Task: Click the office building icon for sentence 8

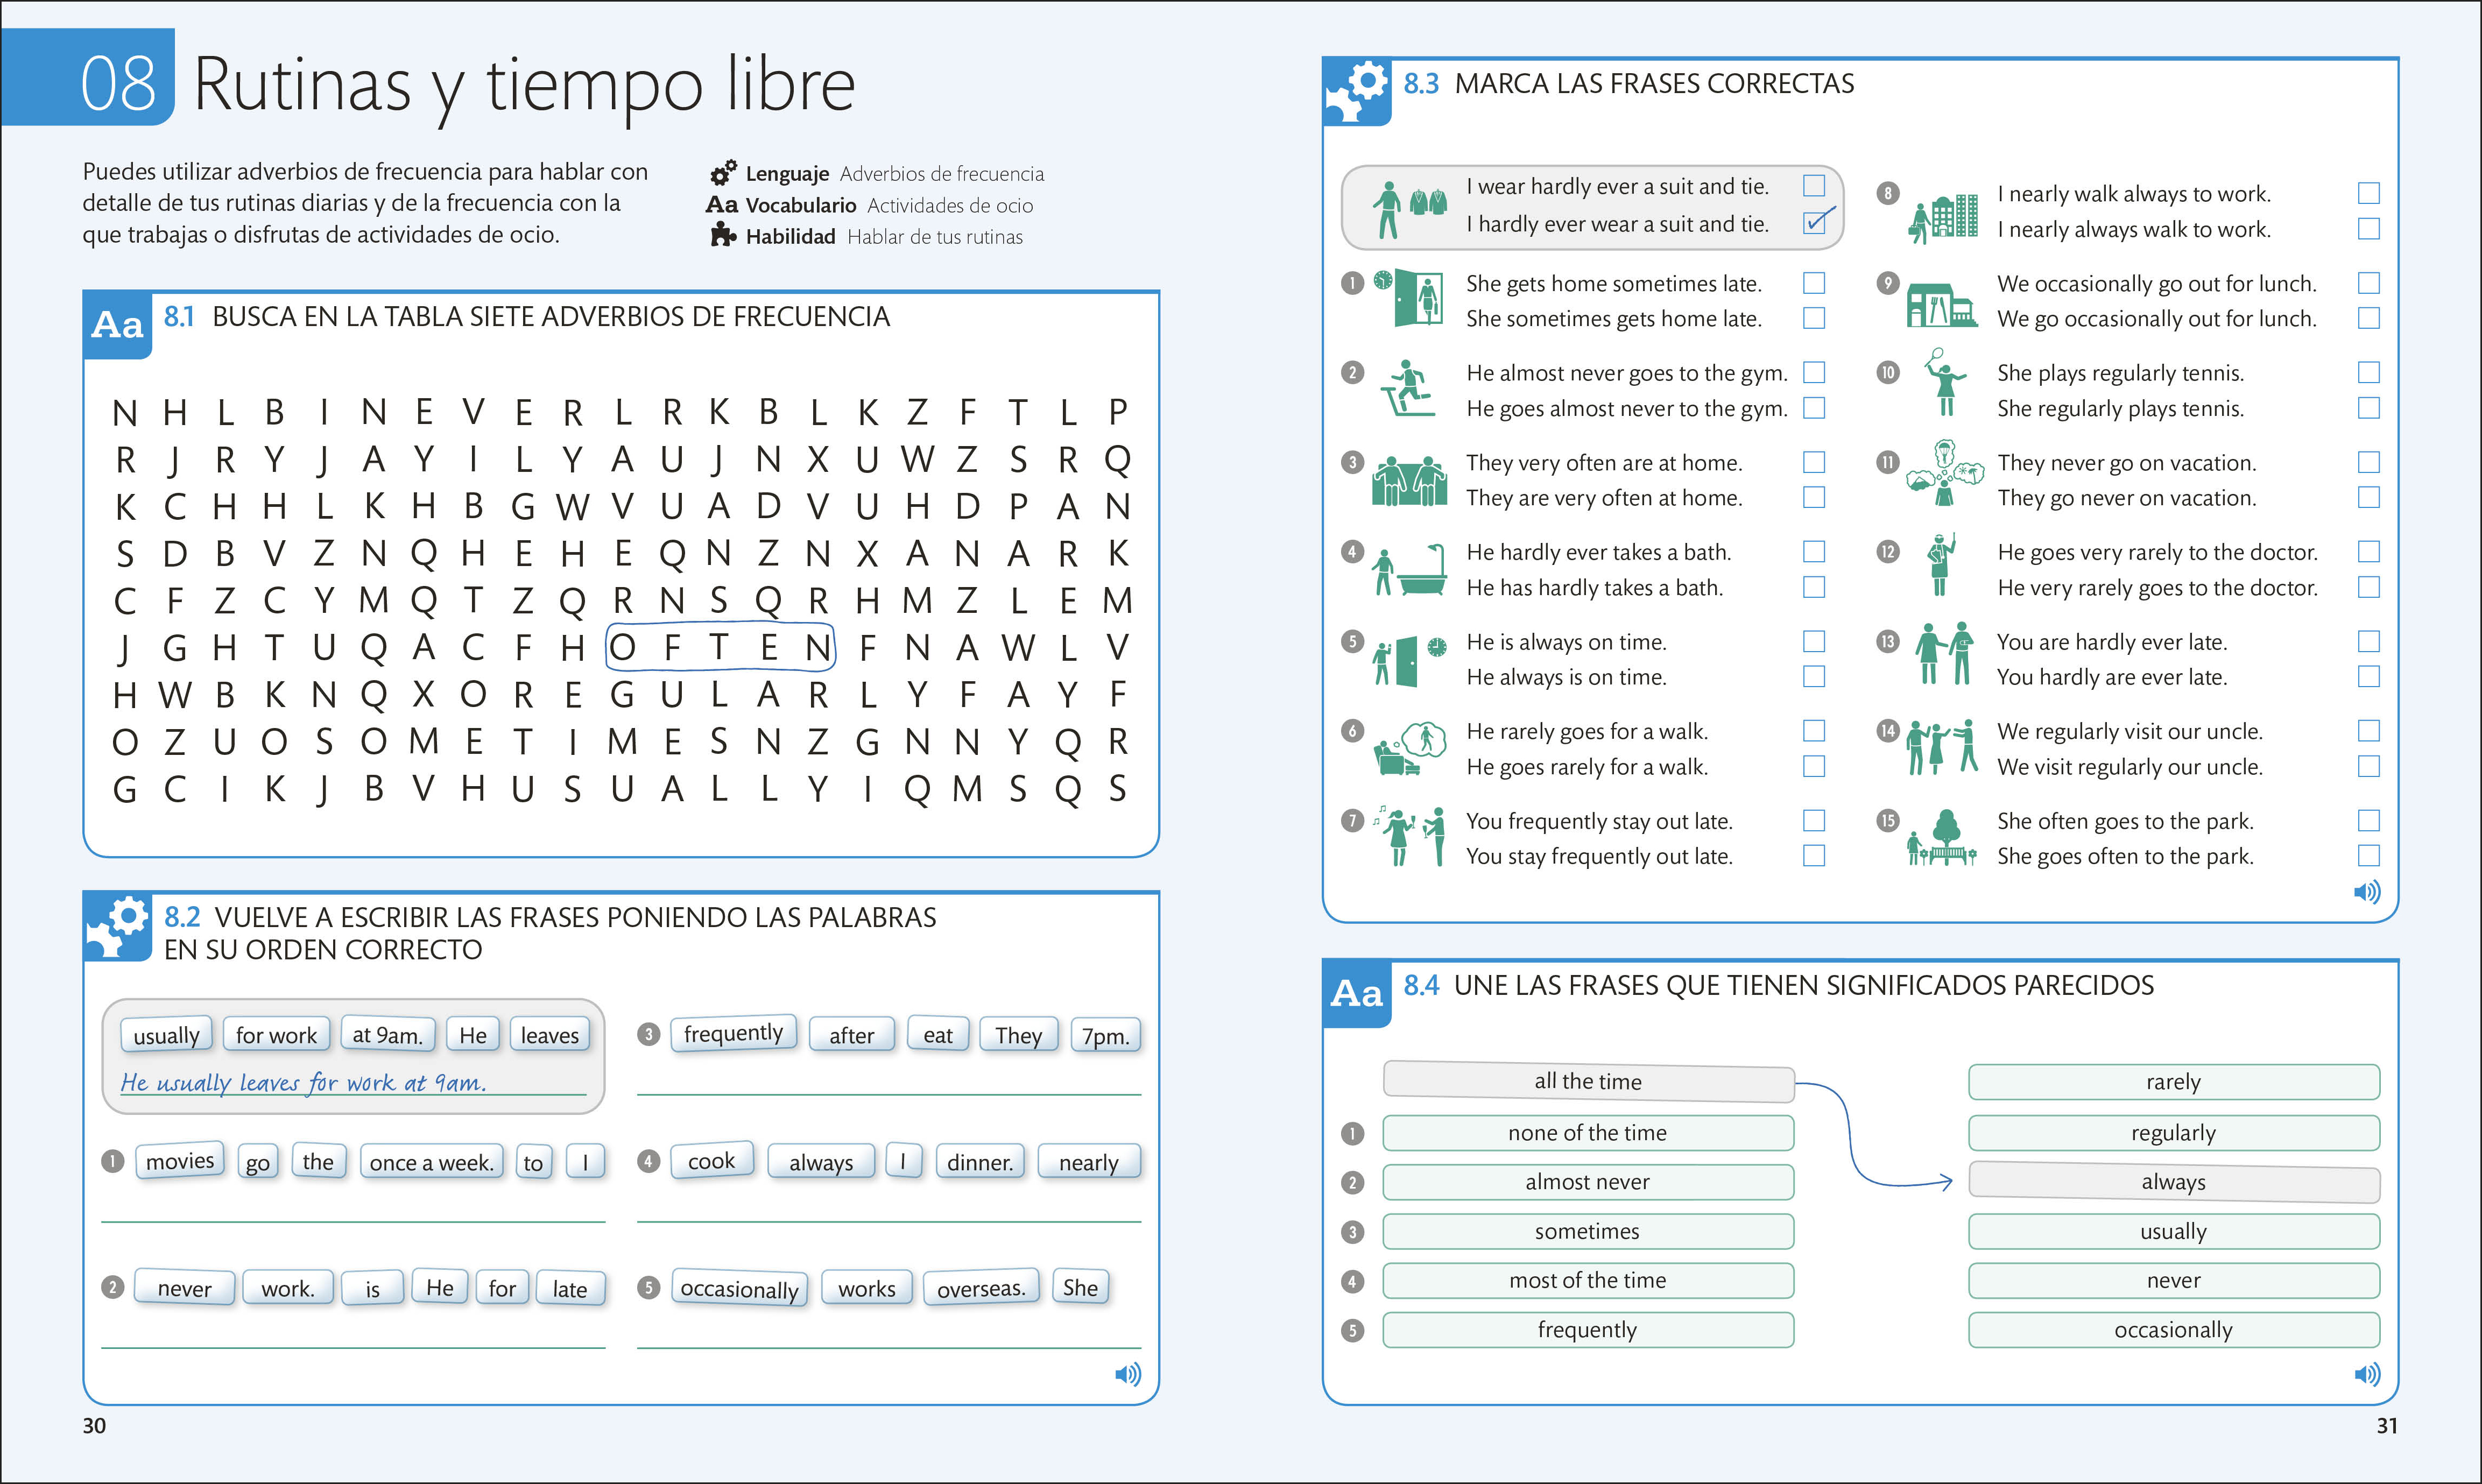Action: point(1943,219)
